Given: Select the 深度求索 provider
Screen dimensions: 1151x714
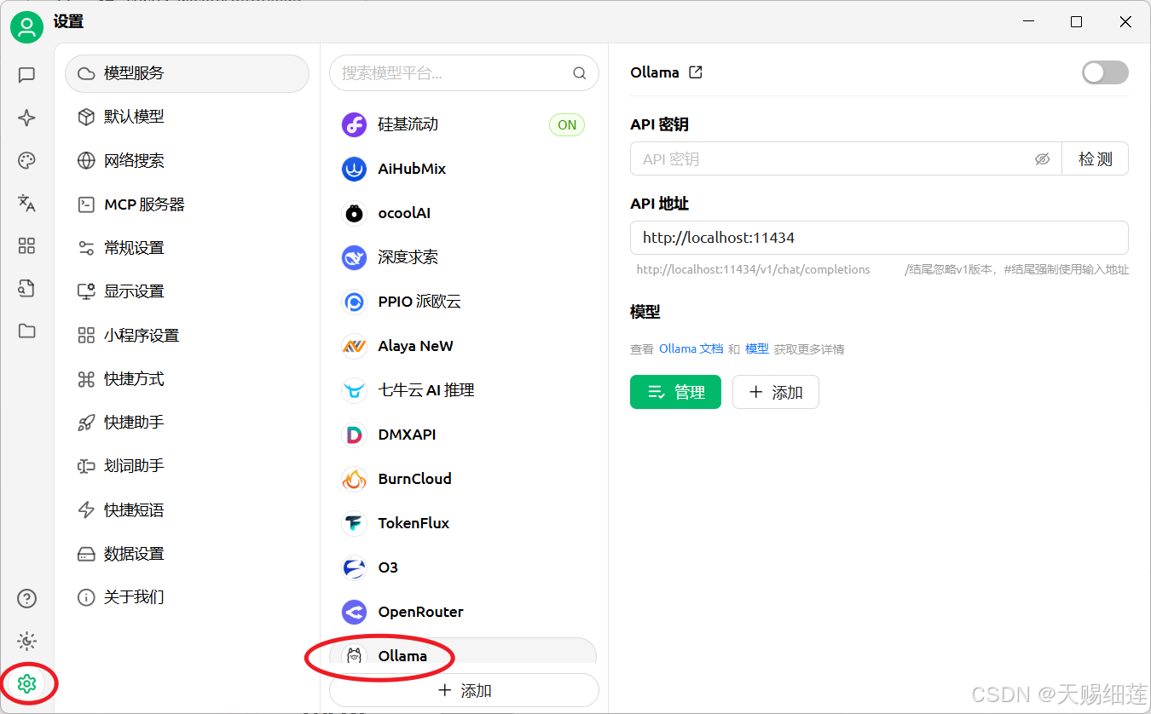Looking at the screenshot, I should coord(464,257).
